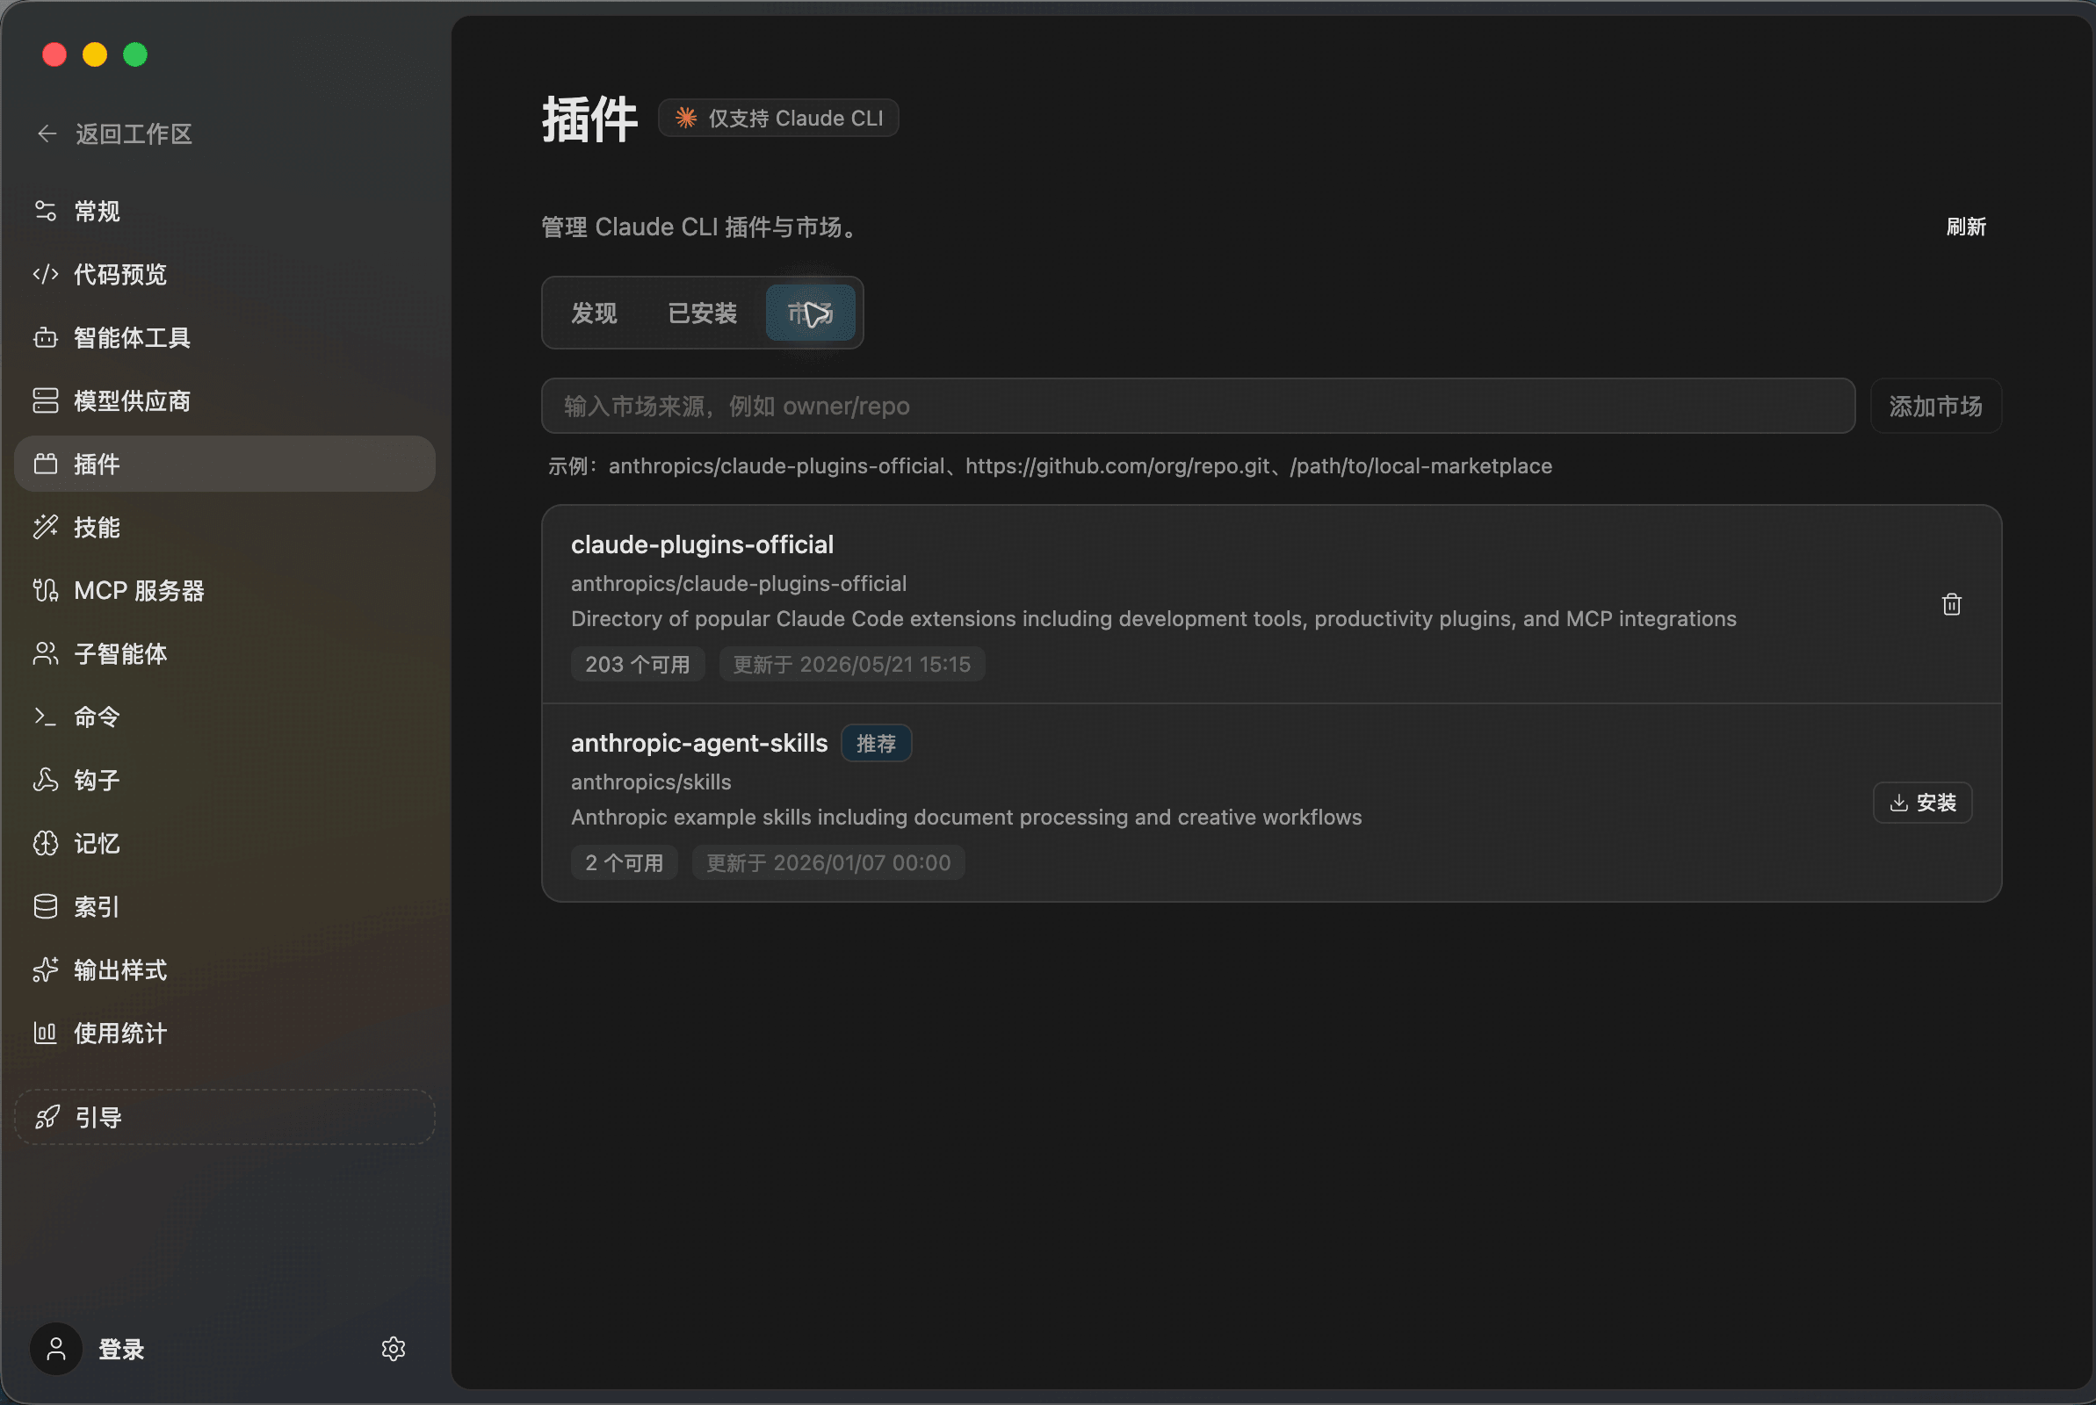Click the 仅支持 Claude CLI badge
The height and width of the screenshot is (1405, 2096).
[x=777, y=119]
